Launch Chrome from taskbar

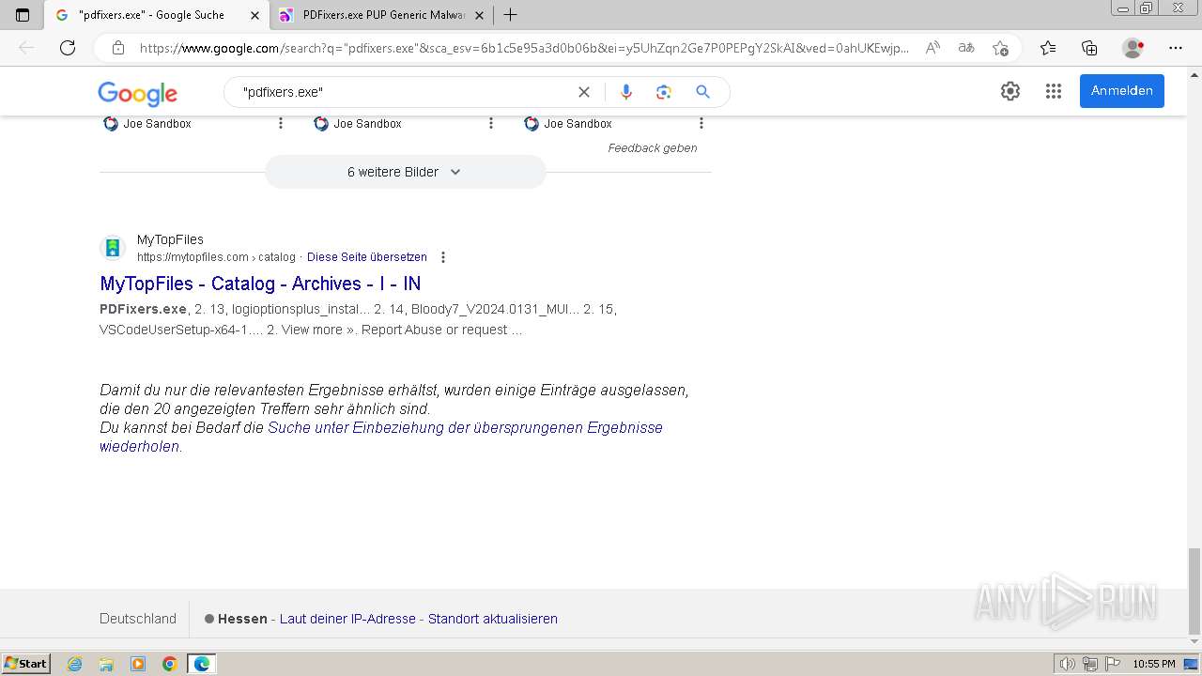coord(169,664)
